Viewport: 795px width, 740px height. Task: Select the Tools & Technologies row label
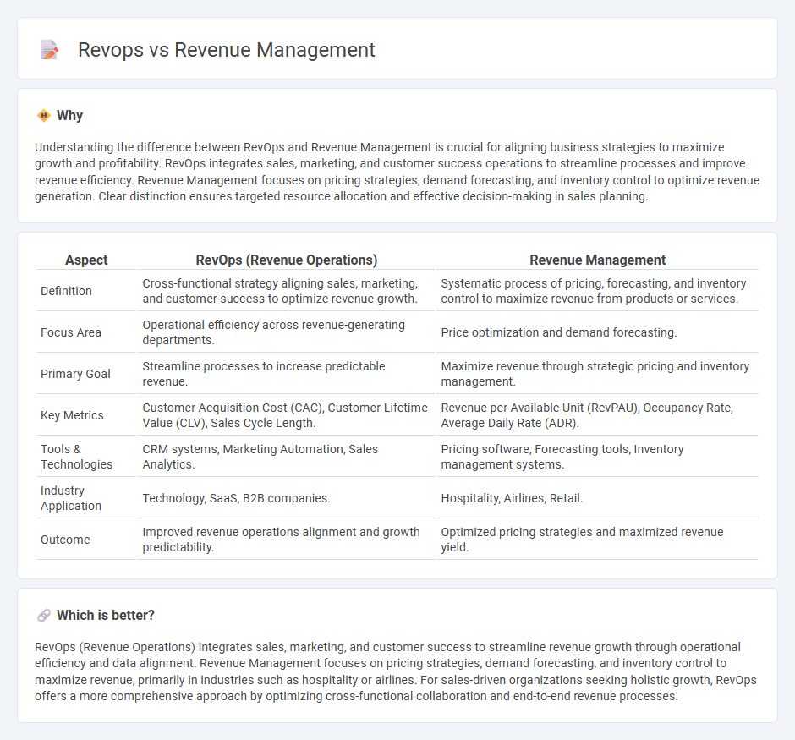77,457
